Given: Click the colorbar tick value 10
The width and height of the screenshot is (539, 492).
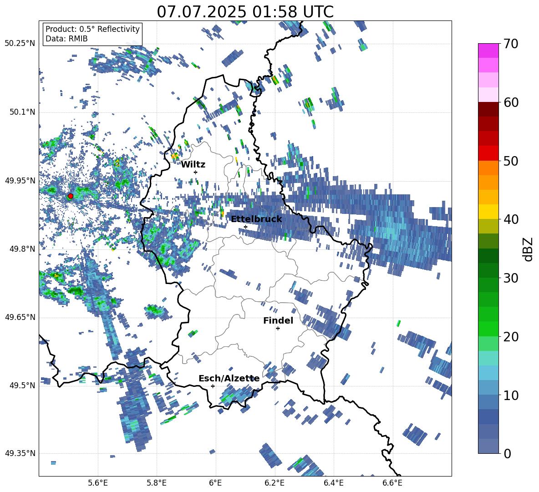Looking at the screenshot, I should click(511, 395).
